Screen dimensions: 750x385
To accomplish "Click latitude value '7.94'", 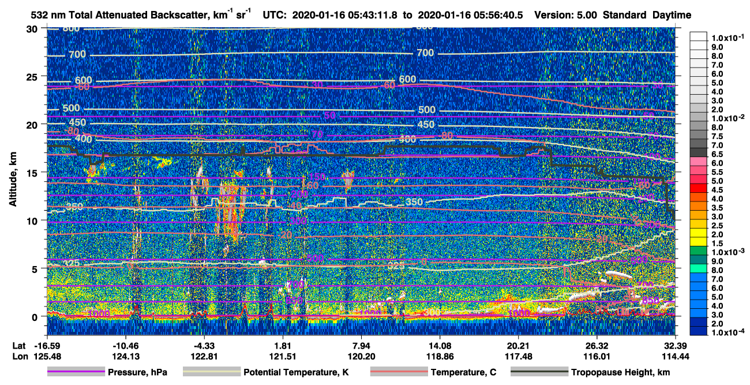I will coord(361,346).
